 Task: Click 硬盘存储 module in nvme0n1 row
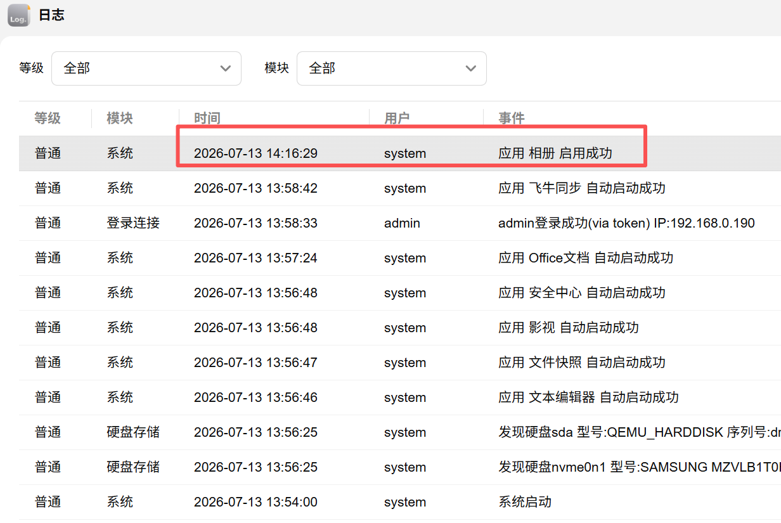133,467
